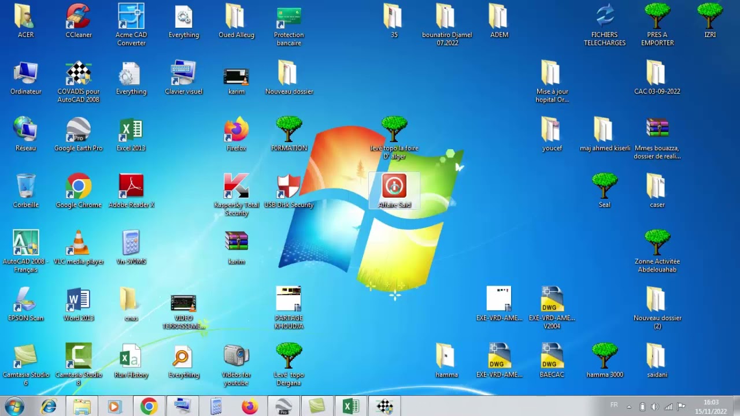Open the network signal tray icon

(x=668, y=407)
